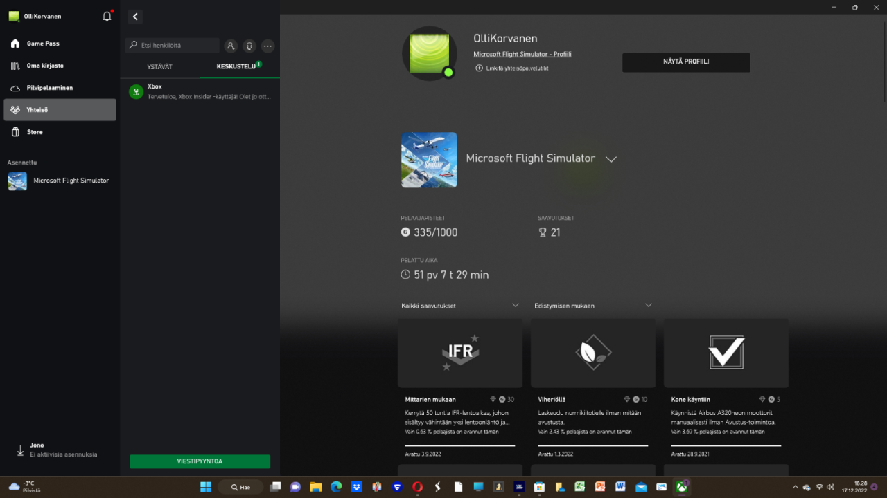Open Mail app from taskbar
The height and width of the screenshot is (498, 887).
point(641,487)
